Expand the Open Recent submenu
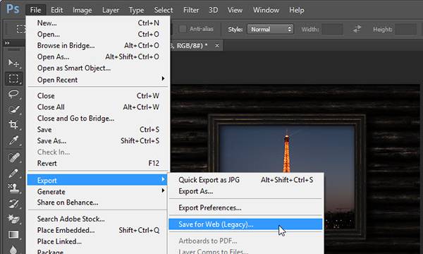423x254 pixels. [x=98, y=80]
